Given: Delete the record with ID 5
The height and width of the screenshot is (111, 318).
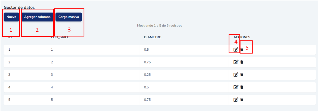Looking at the screenshot, I should pos(242,99).
